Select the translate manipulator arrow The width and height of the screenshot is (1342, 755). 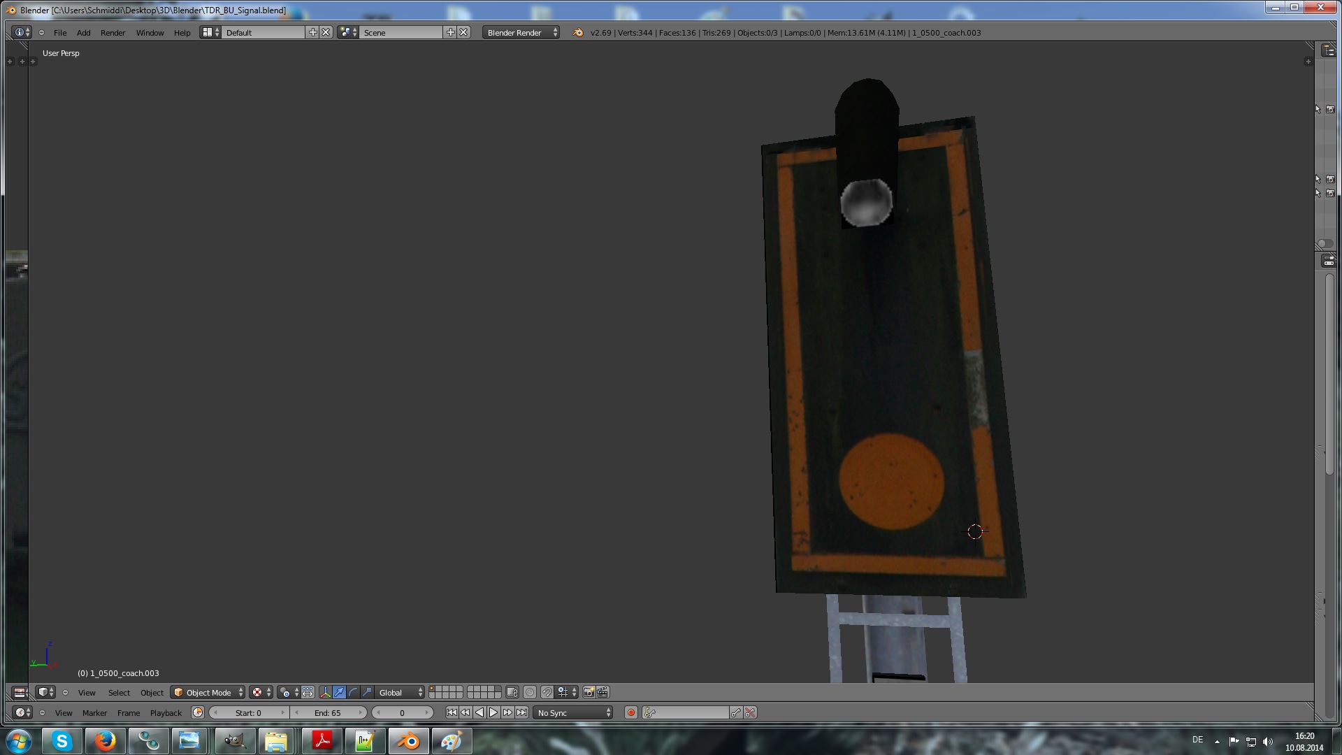coord(339,692)
